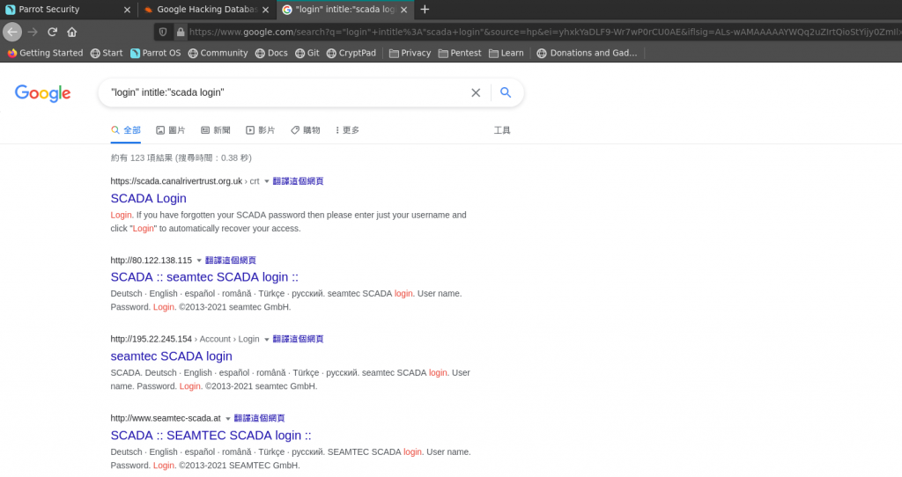Expand the Privacy bookmarks folder

[x=410, y=53]
